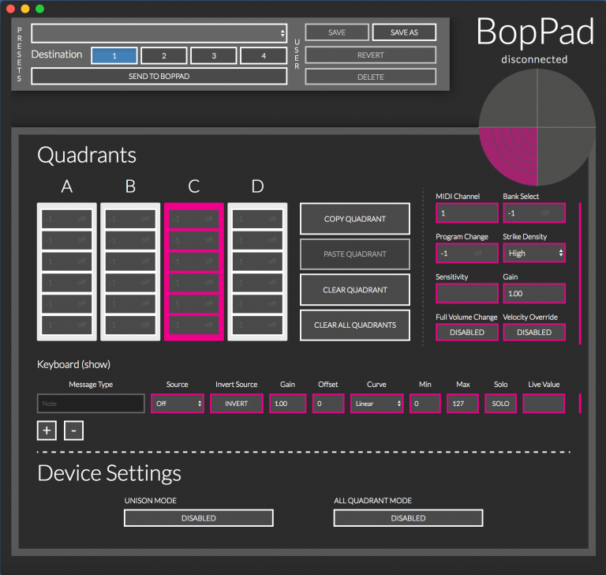
Task: Click the Bank Select field
Action: point(534,212)
